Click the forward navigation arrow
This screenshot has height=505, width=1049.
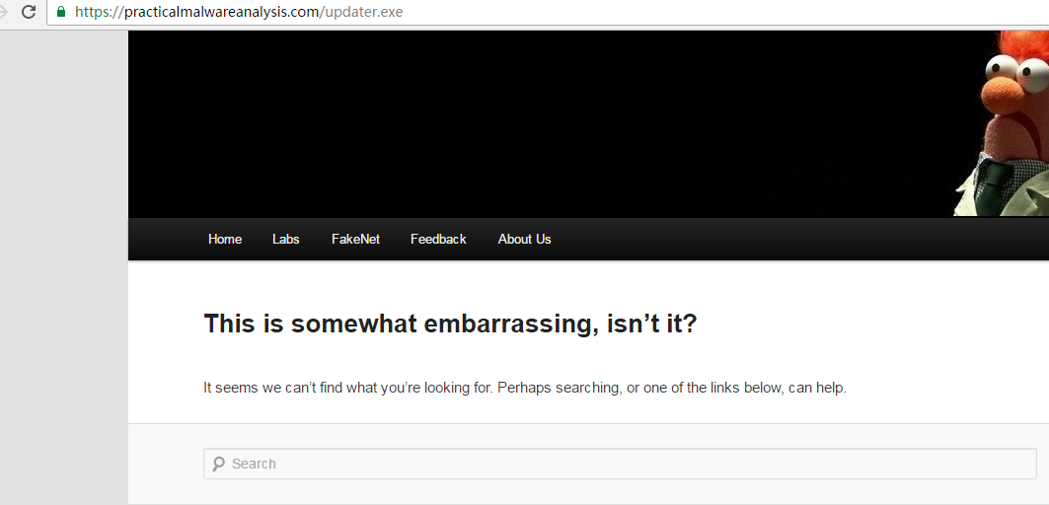pyautogui.click(x=4, y=13)
